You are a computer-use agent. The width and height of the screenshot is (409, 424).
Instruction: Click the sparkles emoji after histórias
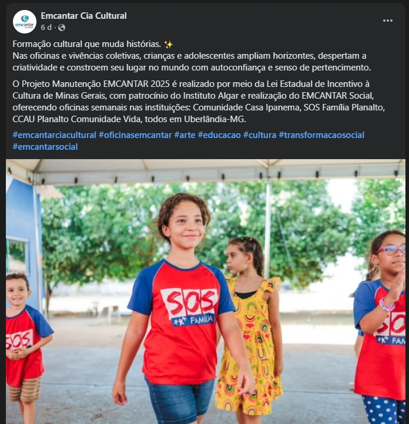[x=169, y=45]
